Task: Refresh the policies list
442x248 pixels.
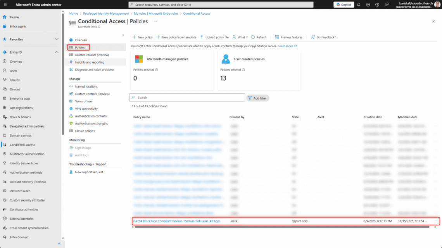Action: click(259, 37)
